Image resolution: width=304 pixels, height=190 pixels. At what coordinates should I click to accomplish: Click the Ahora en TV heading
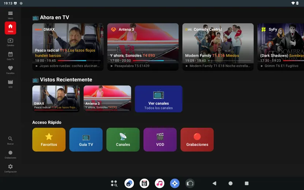(x=54, y=17)
